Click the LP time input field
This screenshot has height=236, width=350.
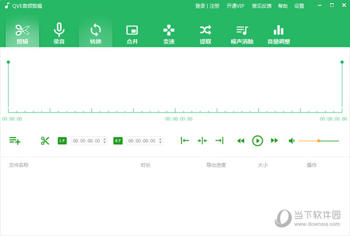(89, 141)
